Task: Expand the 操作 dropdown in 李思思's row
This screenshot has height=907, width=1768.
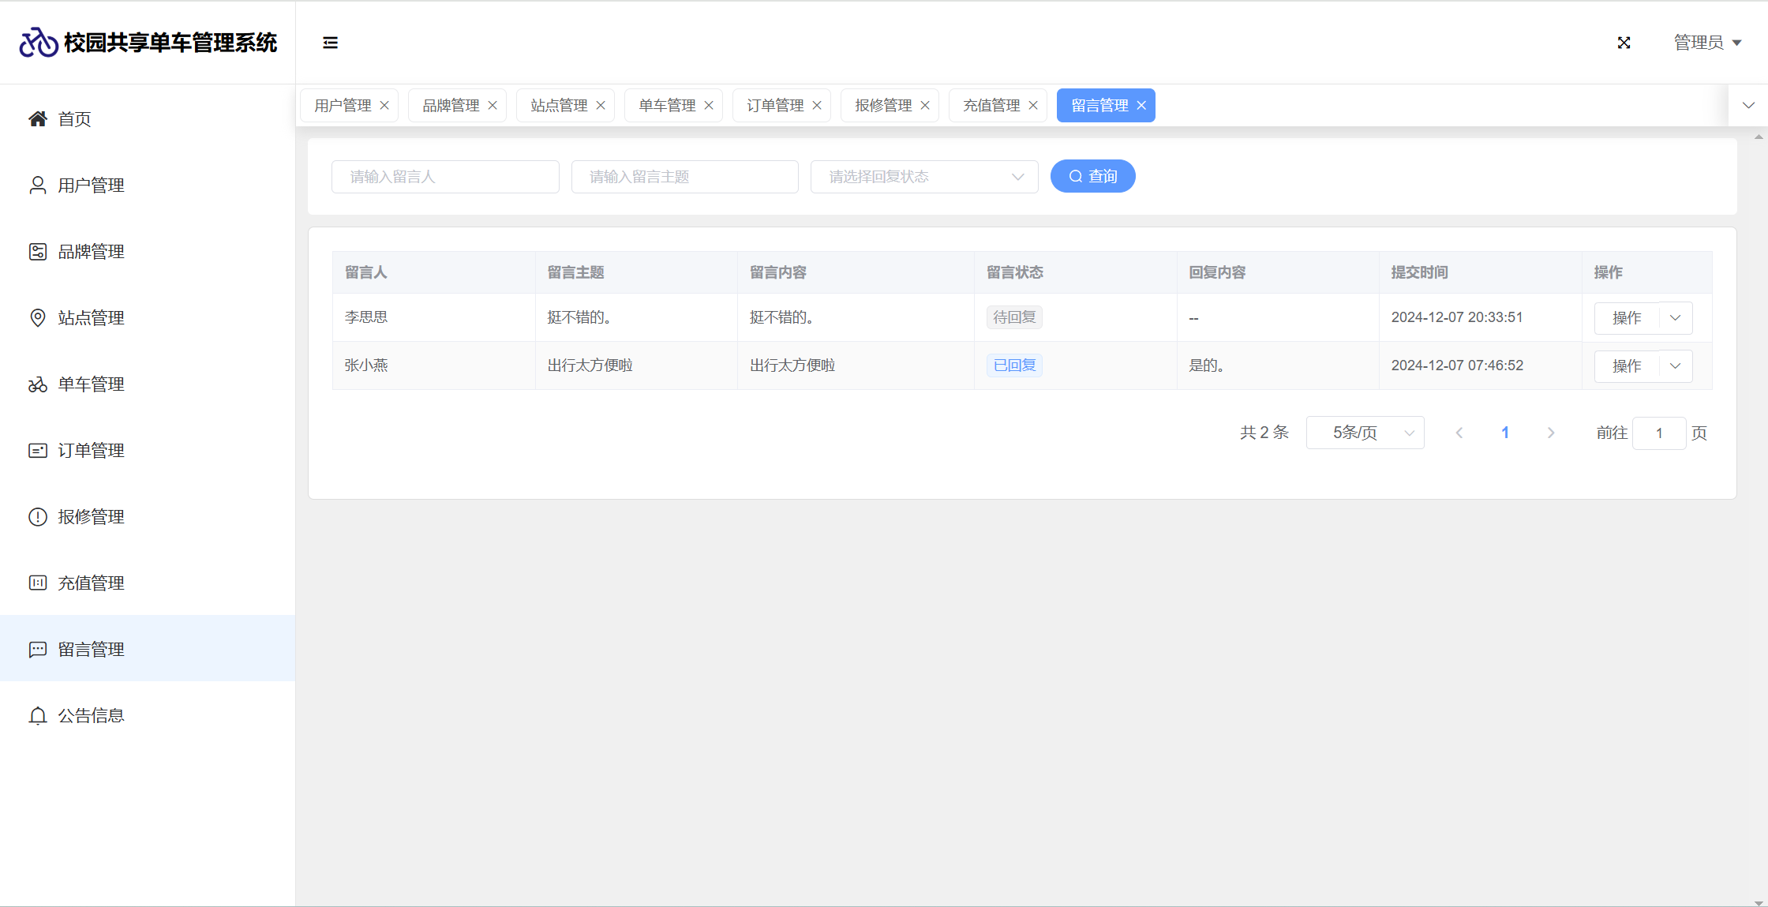Action: [x=1675, y=318]
